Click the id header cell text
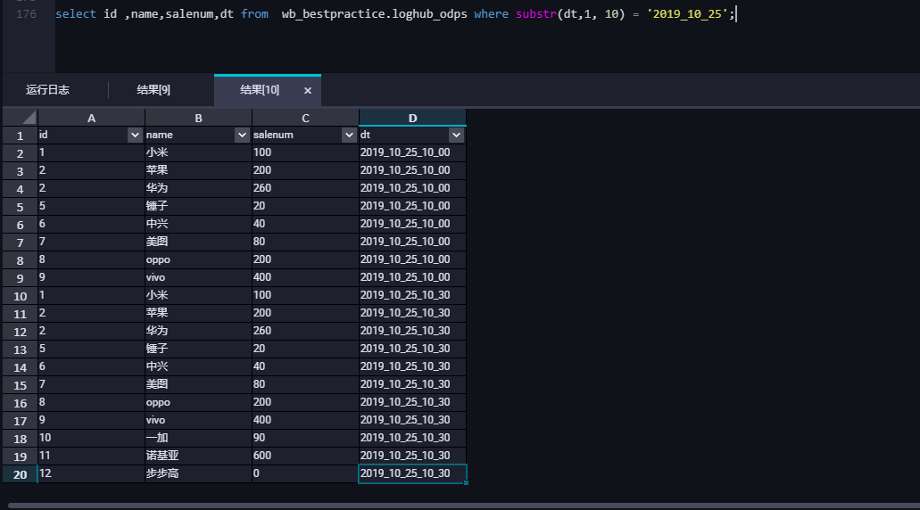 click(44, 135)
